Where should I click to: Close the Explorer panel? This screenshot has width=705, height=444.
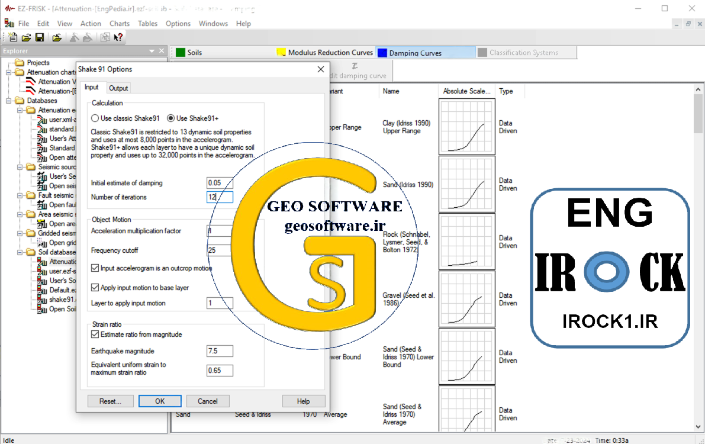pyautogui.click(x=162, y=52)
